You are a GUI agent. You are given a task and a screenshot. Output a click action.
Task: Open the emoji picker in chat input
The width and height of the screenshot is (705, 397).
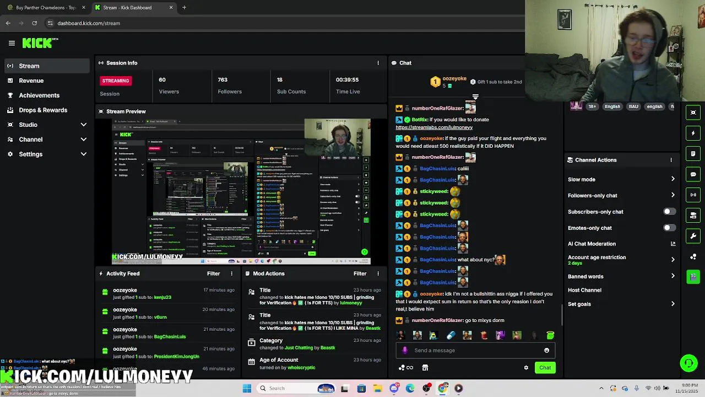[546, 350]
